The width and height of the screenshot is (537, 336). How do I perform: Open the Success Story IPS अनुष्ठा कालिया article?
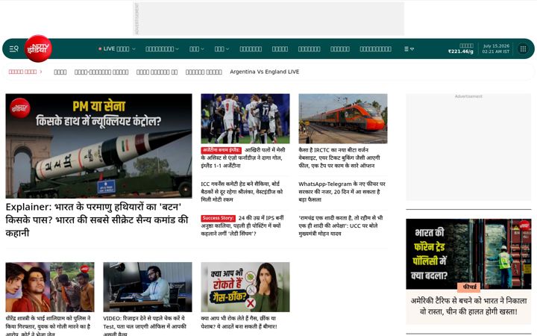point(242,225)
